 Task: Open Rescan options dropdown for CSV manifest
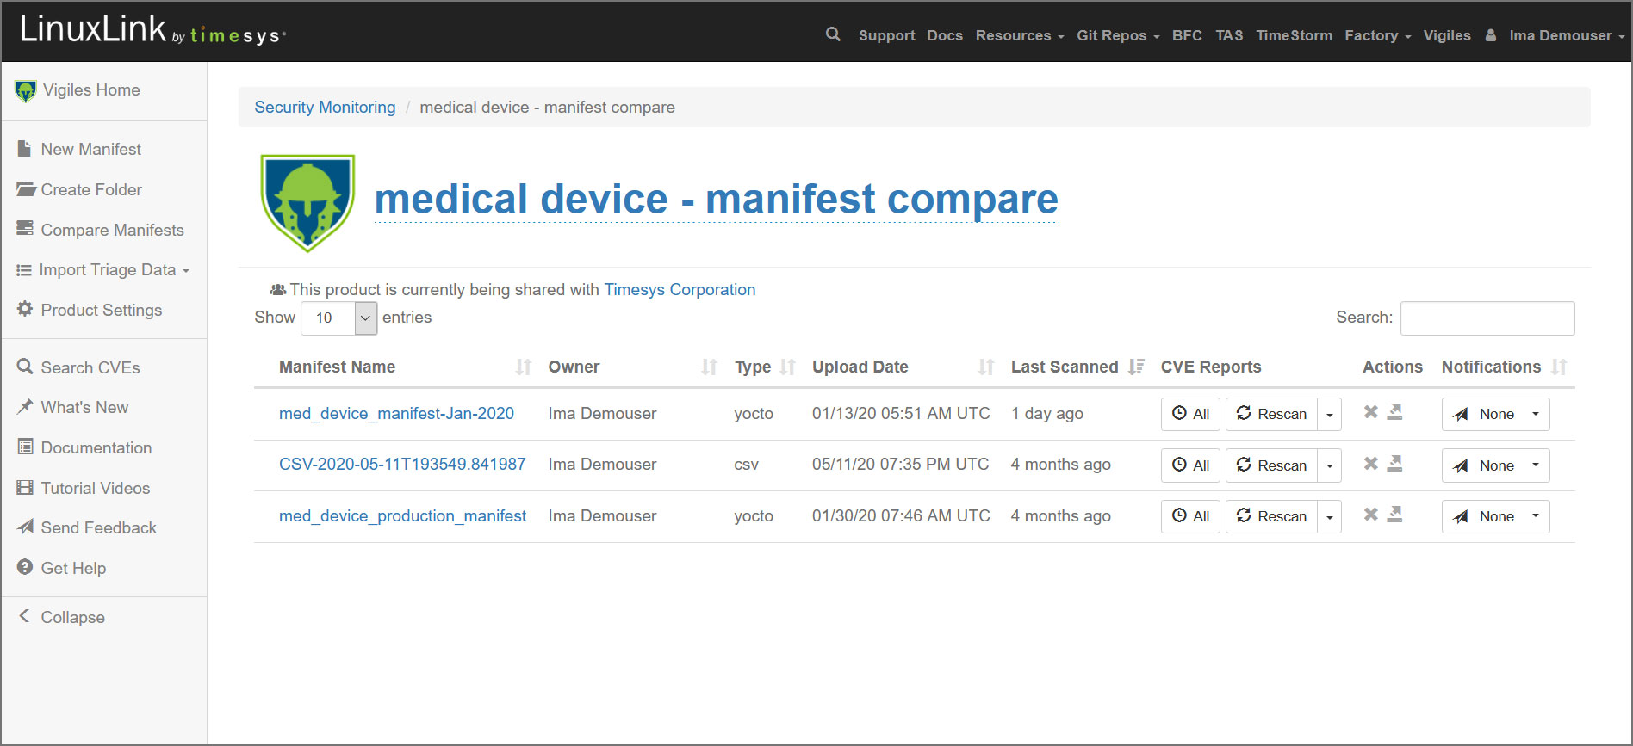[1329, 465]
